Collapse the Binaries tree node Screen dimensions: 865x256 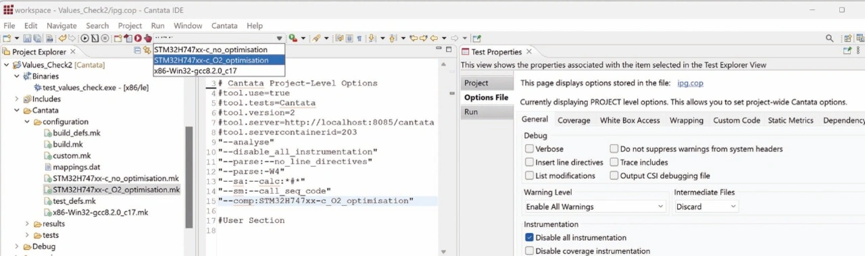point(17,76)
